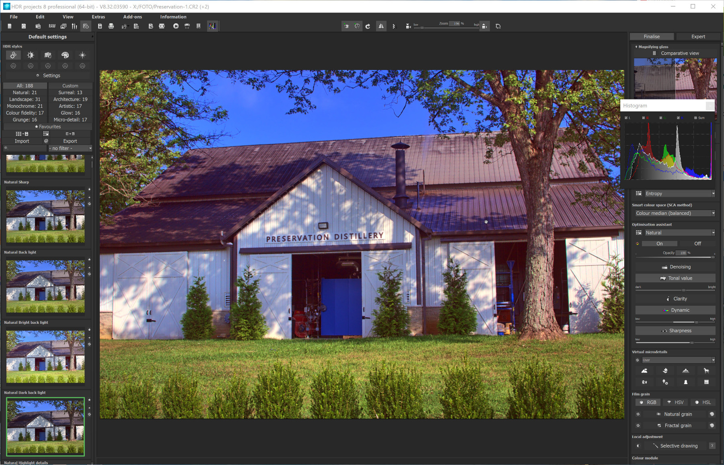Toggle the G channel checkbox in Histogram
The width and height of the screenshot is (724, 465).
coord(661,118)
